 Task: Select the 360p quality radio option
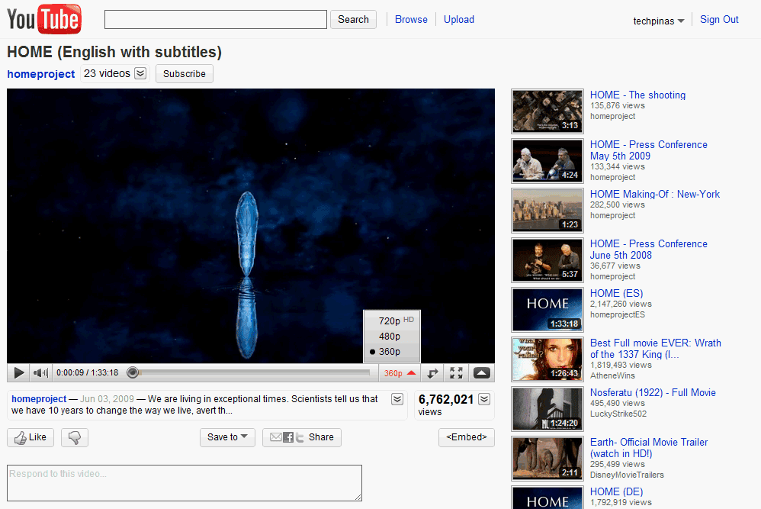point(392,351)
